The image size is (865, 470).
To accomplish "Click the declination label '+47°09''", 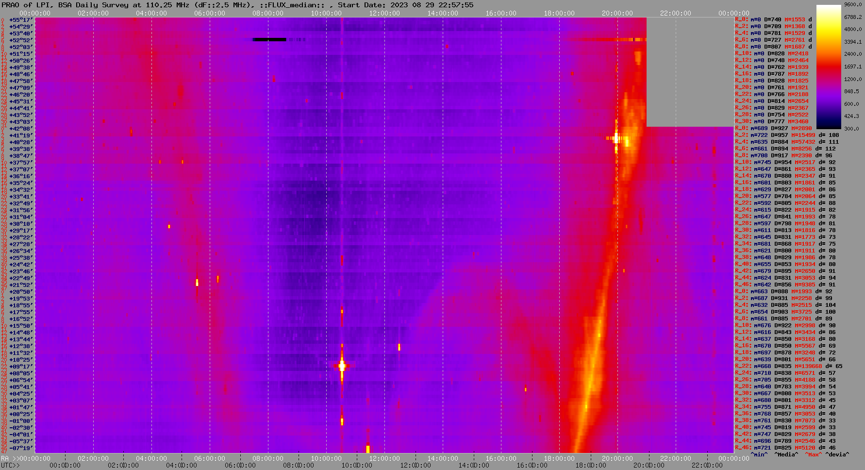I will click(21, 88).
